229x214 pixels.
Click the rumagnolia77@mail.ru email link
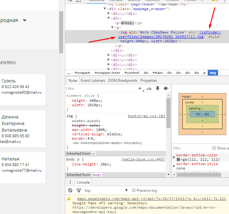point(22,170)
